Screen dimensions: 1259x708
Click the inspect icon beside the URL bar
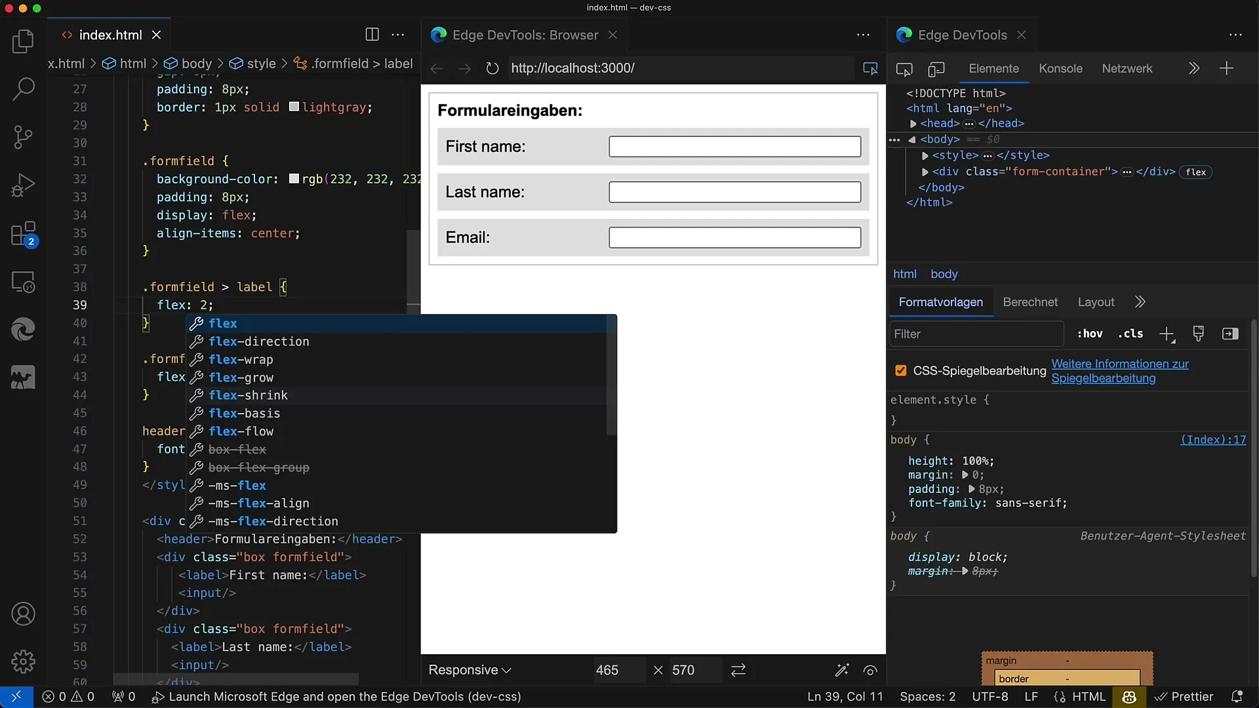pos(870,68)
